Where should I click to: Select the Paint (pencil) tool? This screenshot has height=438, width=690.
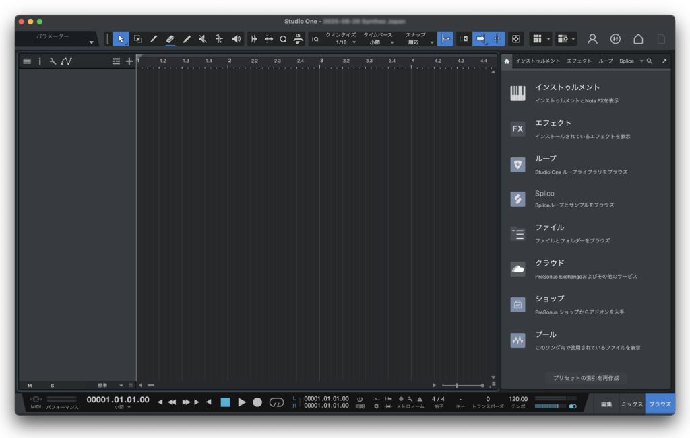tap(187, 39)
